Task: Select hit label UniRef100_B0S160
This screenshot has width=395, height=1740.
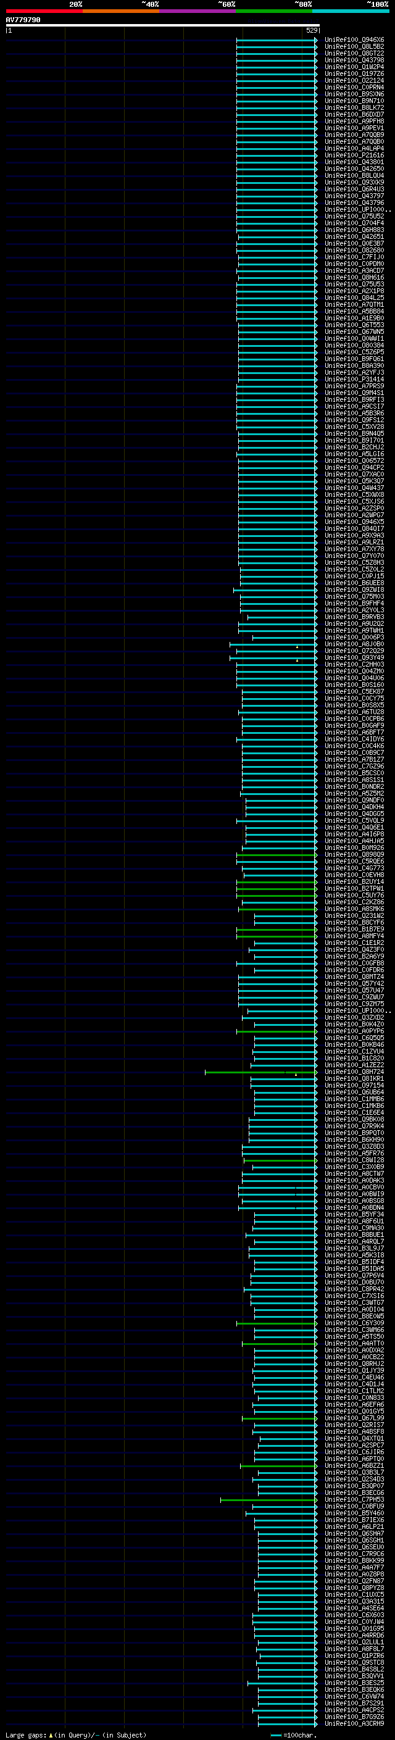Action: 354,685
